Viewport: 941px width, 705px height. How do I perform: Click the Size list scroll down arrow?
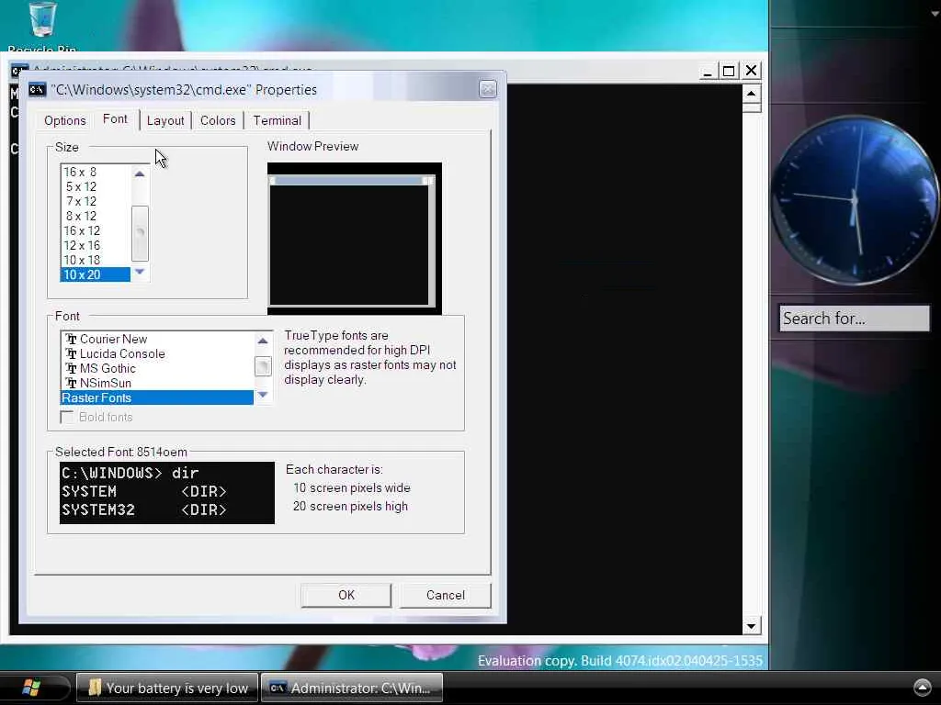(140, 272)
